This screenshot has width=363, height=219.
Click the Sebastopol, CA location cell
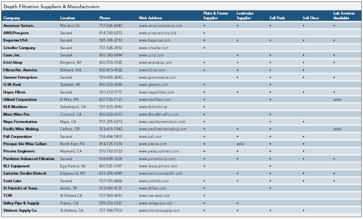(73, 107)
